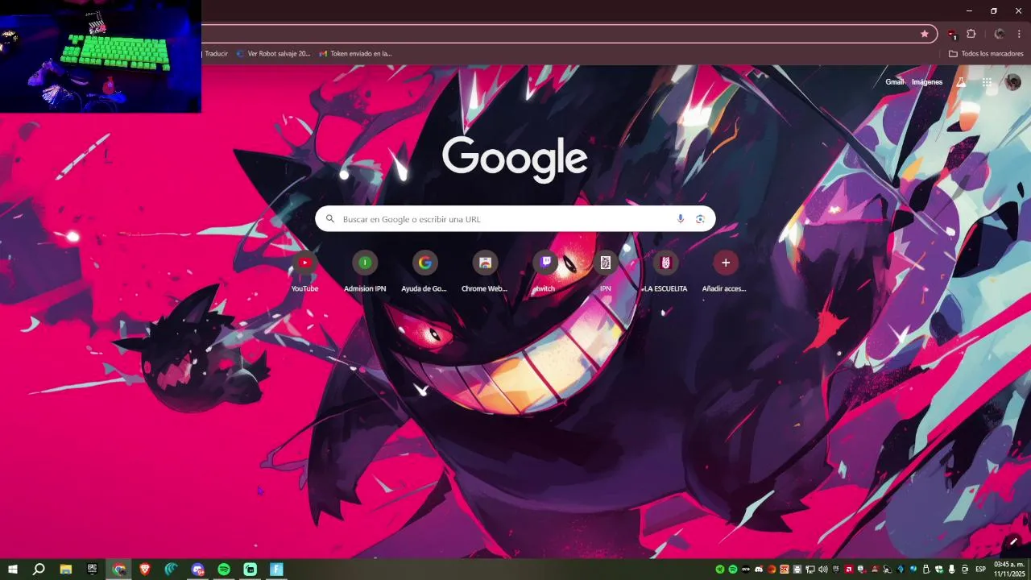Launch Epic Games from the taskbar
Image resolution: width=1031 pixels, height=580 pixels.
pyautogui.click(x=93, y=570)
